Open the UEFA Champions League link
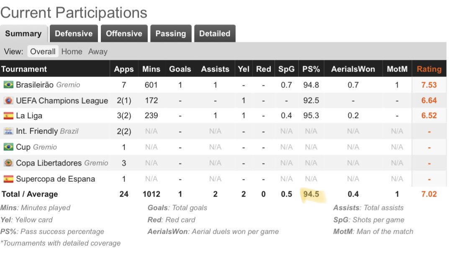This screenshot has height=258, width=450. coord(62,101)
